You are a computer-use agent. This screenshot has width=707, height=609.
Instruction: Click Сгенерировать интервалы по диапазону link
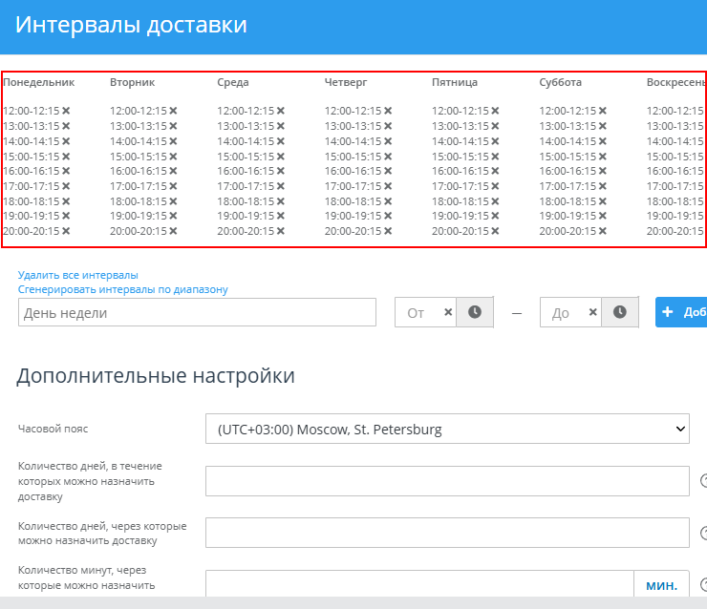pyautogui.click(x=122, y=289)
